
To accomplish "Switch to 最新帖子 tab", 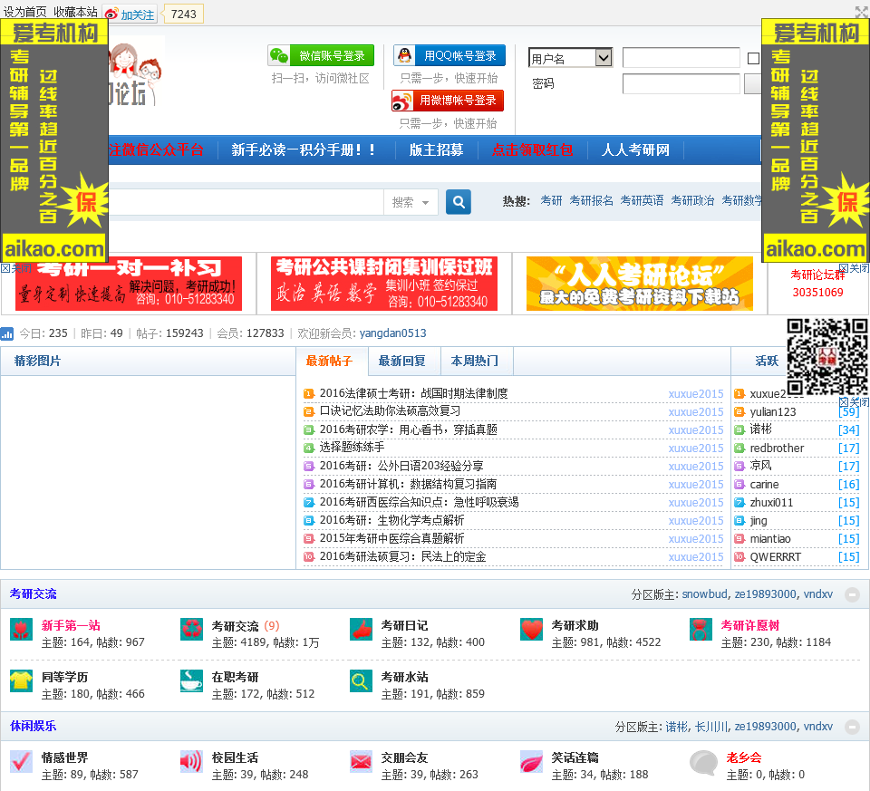I will (332, 362).
